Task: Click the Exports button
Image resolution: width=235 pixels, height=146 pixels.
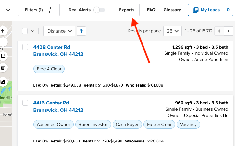Action: (x=127, y=10)
